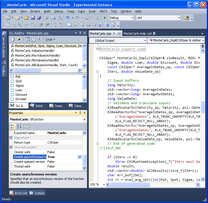The height and width of the screenshot is (203, 208).
Task: Check the Spot argument checkbox
Action: tap(12, 81)
